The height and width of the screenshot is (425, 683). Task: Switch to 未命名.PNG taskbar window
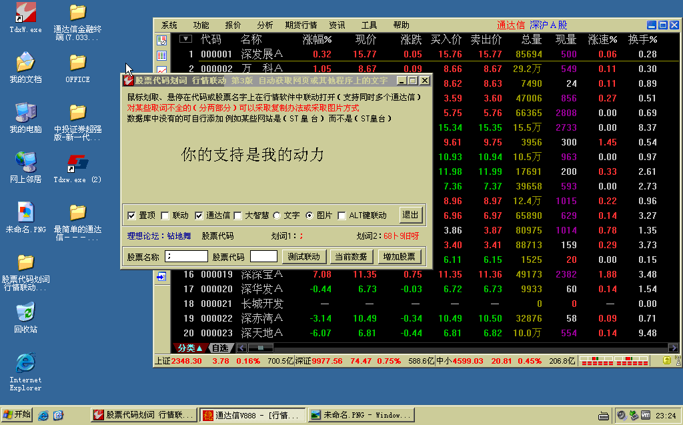pos(361,415)
